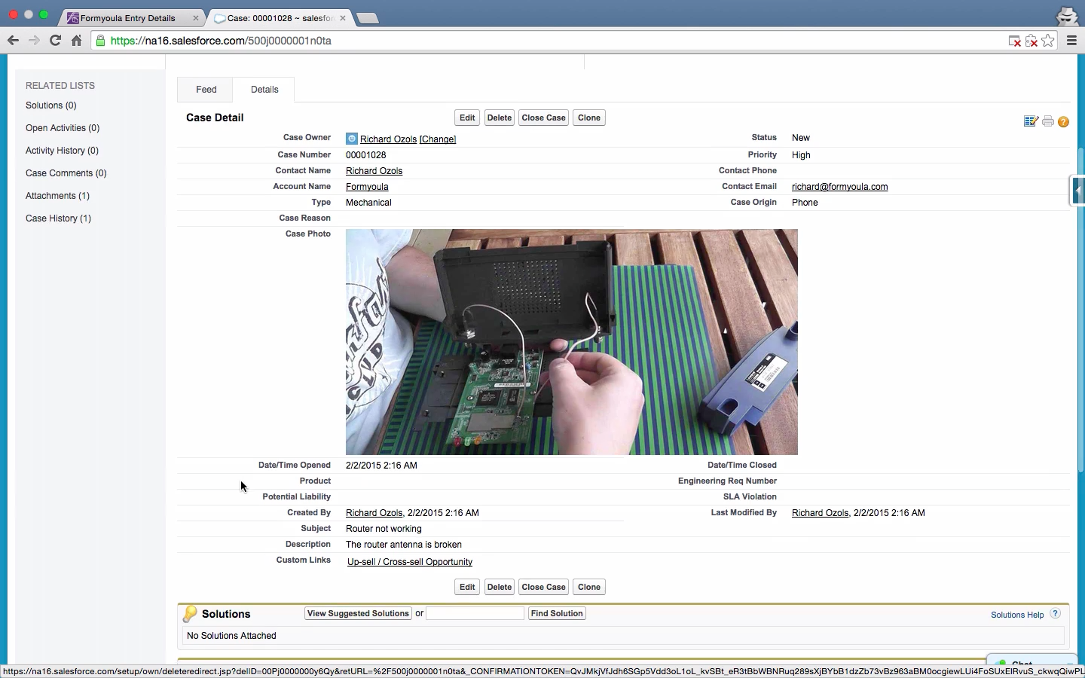Image resolution: width=1085 pixels, height=678 pixels.
Task: Jump to Case Comments (0) related list
Action: 66,173
